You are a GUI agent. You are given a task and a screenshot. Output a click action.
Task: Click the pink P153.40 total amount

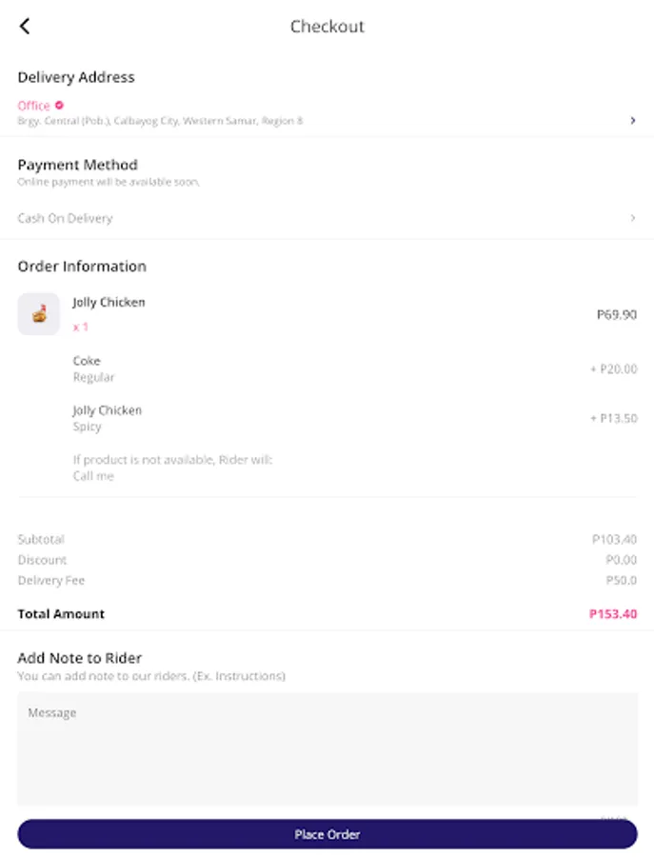(x=612, y=614)
